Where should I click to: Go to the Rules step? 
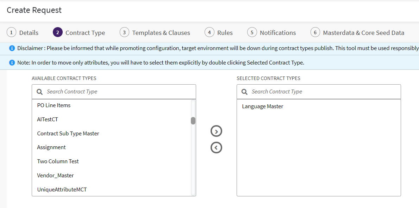tap(225, 33)
